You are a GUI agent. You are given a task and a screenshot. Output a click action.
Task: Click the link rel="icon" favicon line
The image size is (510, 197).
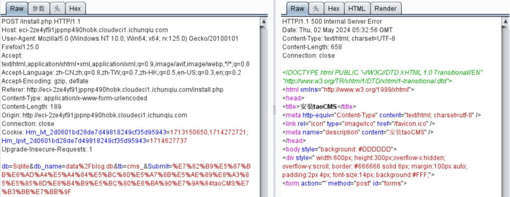(x=359, y=123)
